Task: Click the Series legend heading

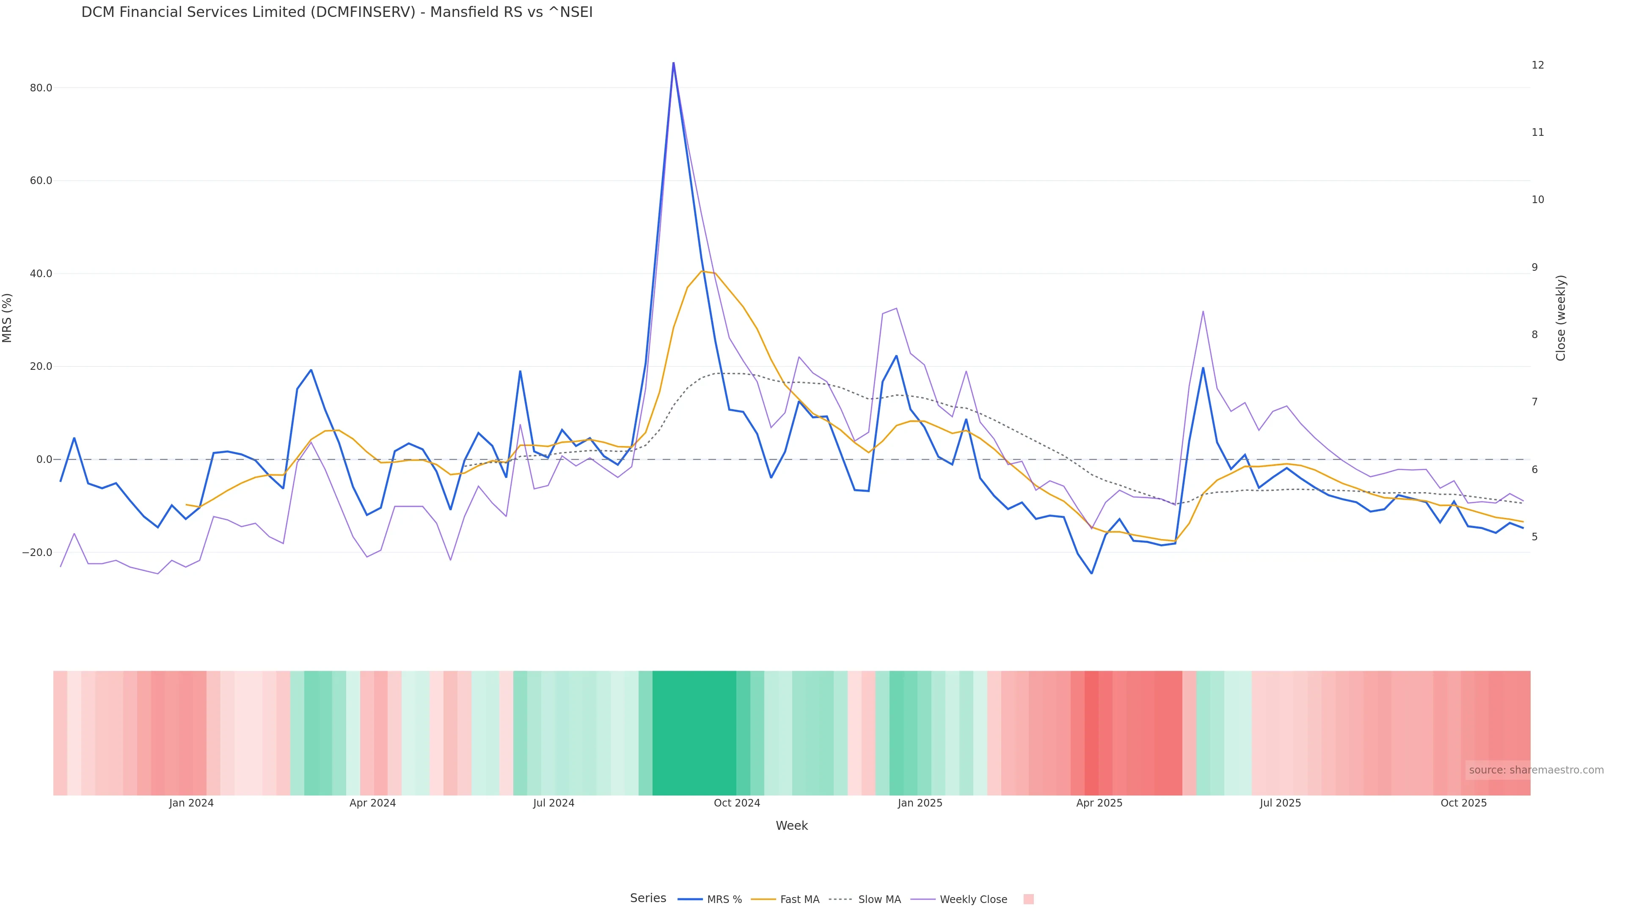Action: [x=648, y=898]
